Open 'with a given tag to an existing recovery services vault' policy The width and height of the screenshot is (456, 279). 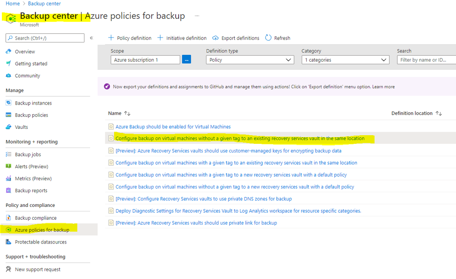pyautogui.click(x=236, y=163)
